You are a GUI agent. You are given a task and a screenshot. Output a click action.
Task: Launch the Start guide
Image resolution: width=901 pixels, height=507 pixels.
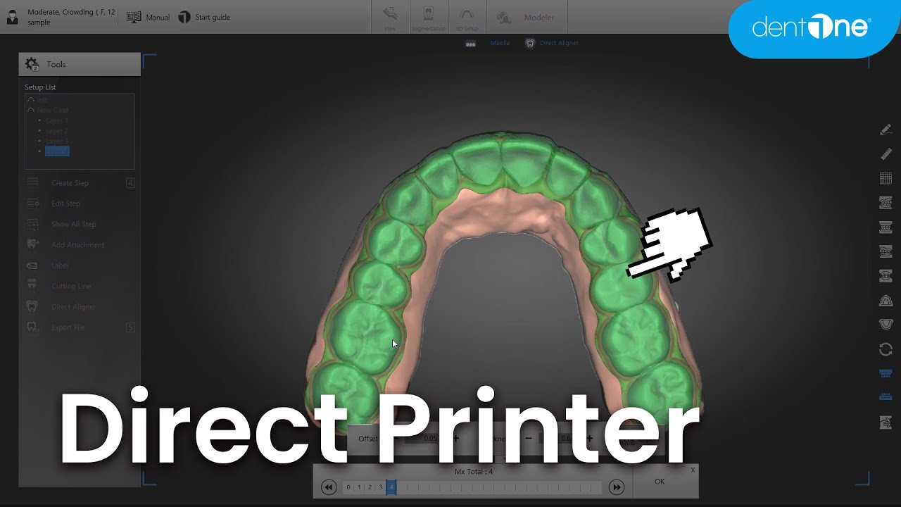204,17
